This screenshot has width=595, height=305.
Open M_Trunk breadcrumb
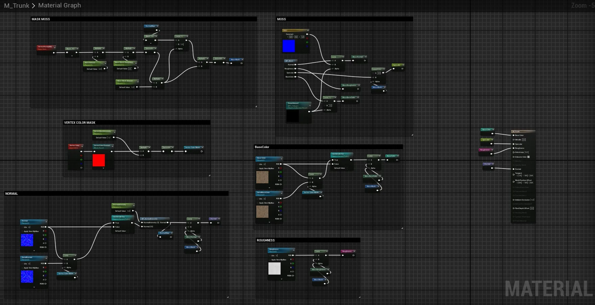17,5
